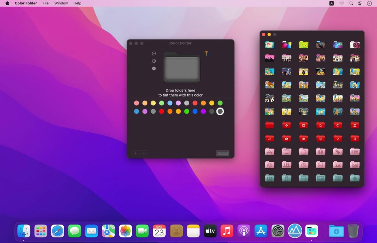Click the − button to remove a color
Viewport: 377px width, 243px height.
[144, 153]
